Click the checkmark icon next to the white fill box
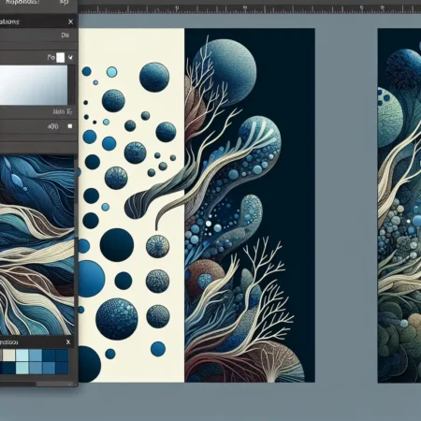421x421 pixels. 71,57
